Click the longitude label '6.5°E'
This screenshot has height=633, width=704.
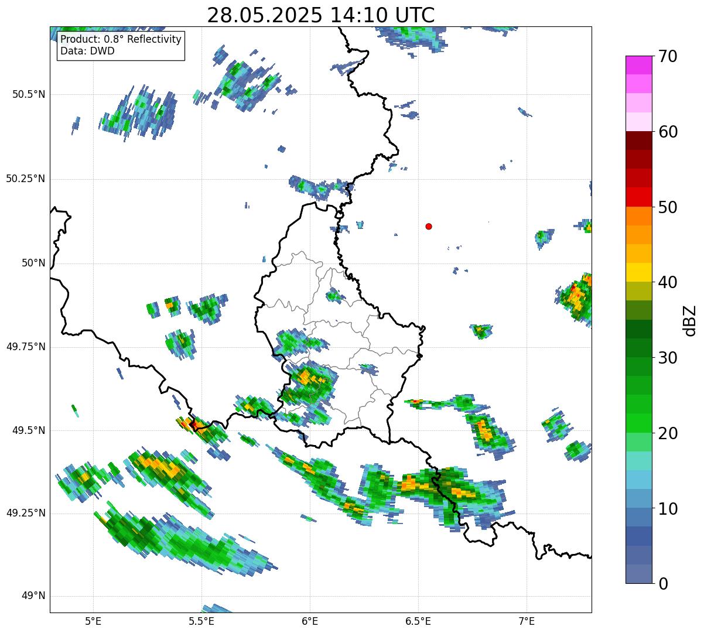pyautogui.click(x=418, y=621)
